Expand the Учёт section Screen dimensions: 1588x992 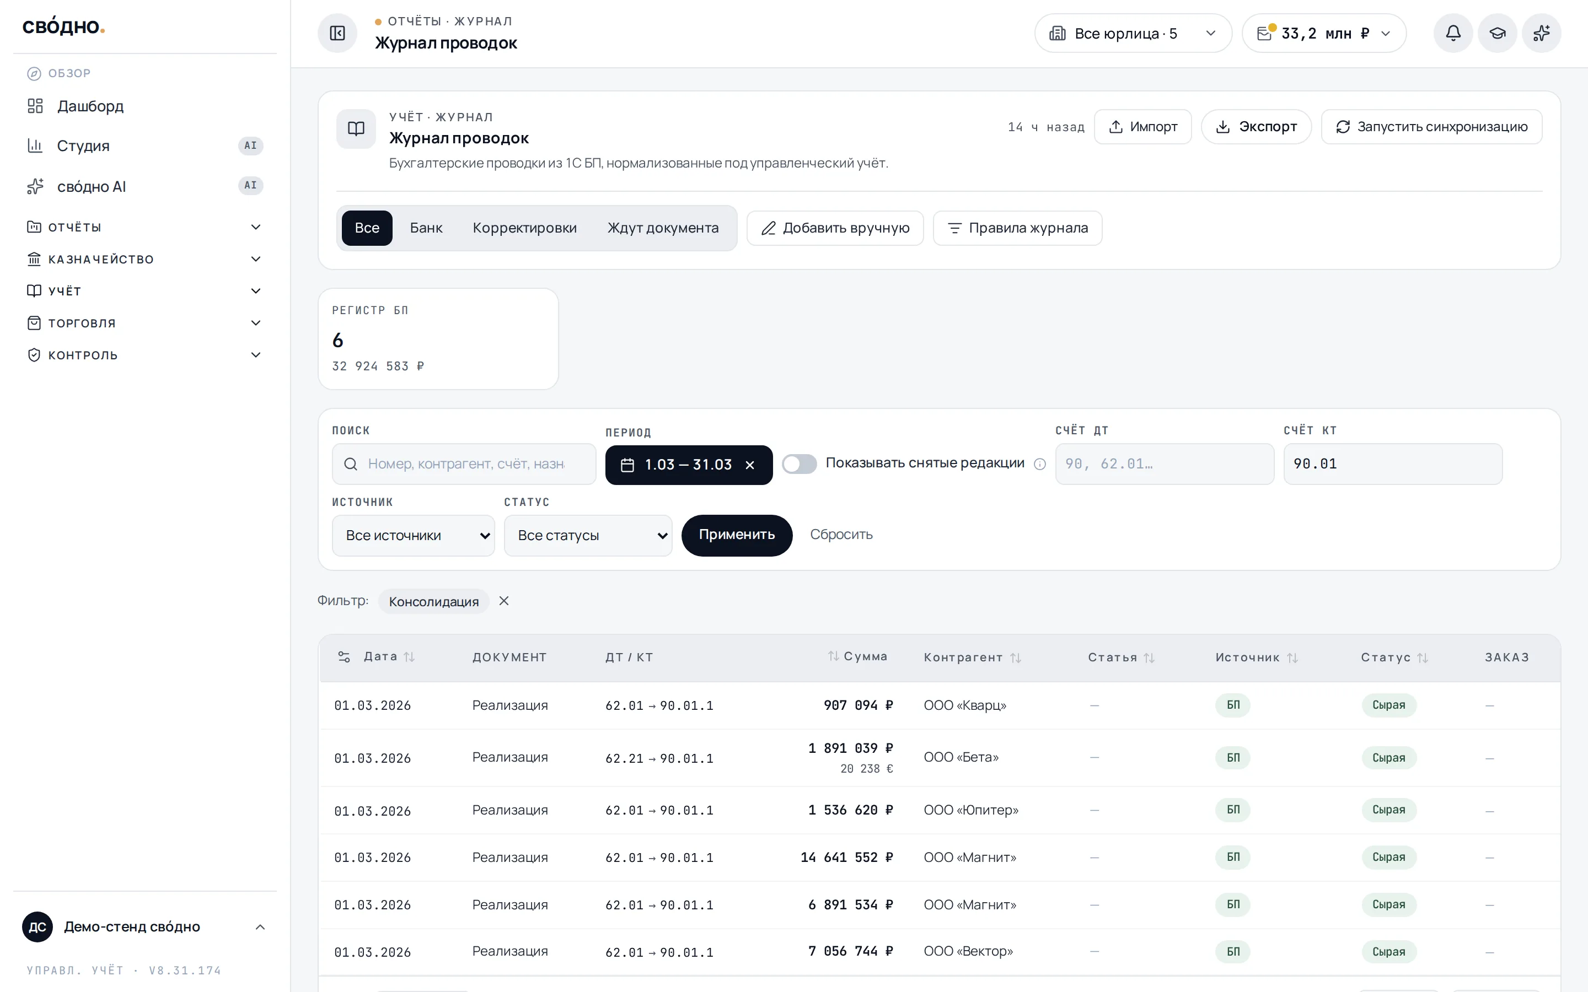pyautogui.click(x=144, y=290)
